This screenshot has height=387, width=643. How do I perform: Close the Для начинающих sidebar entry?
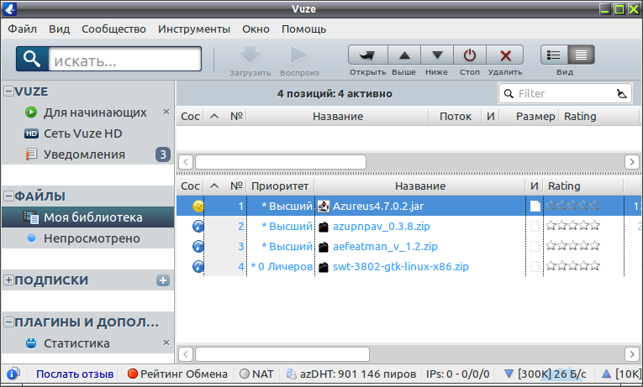pyautogui.click(x=166, y=112)
